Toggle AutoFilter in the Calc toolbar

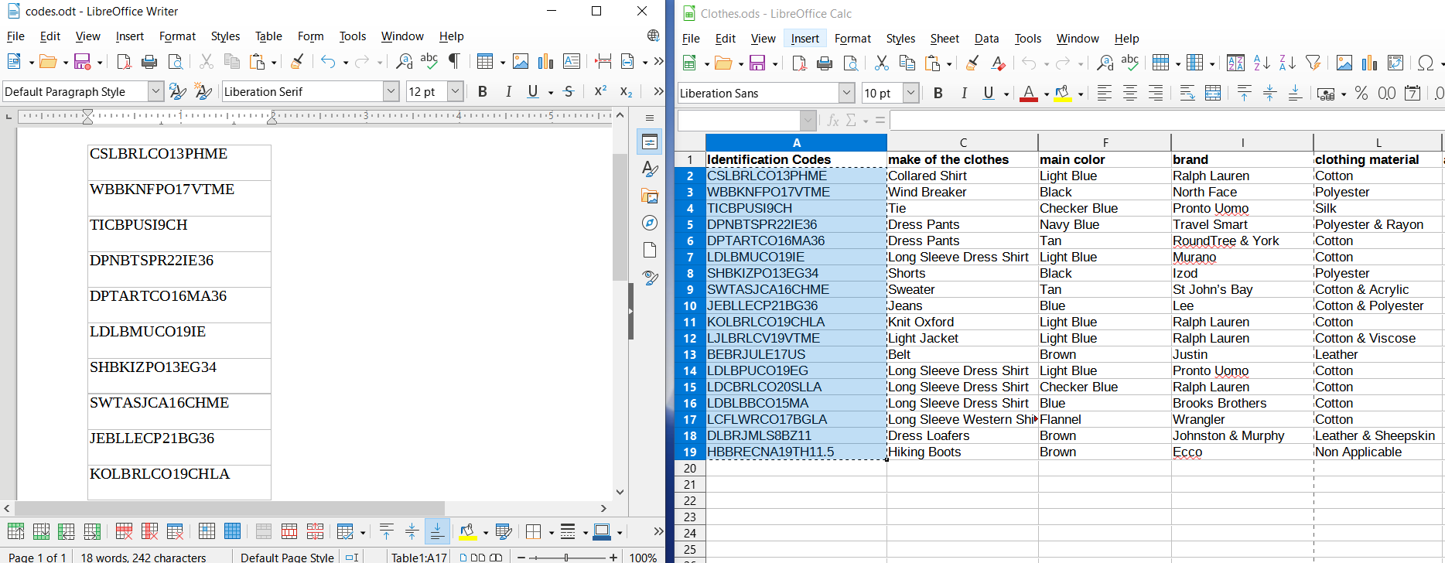(1313, 63)
